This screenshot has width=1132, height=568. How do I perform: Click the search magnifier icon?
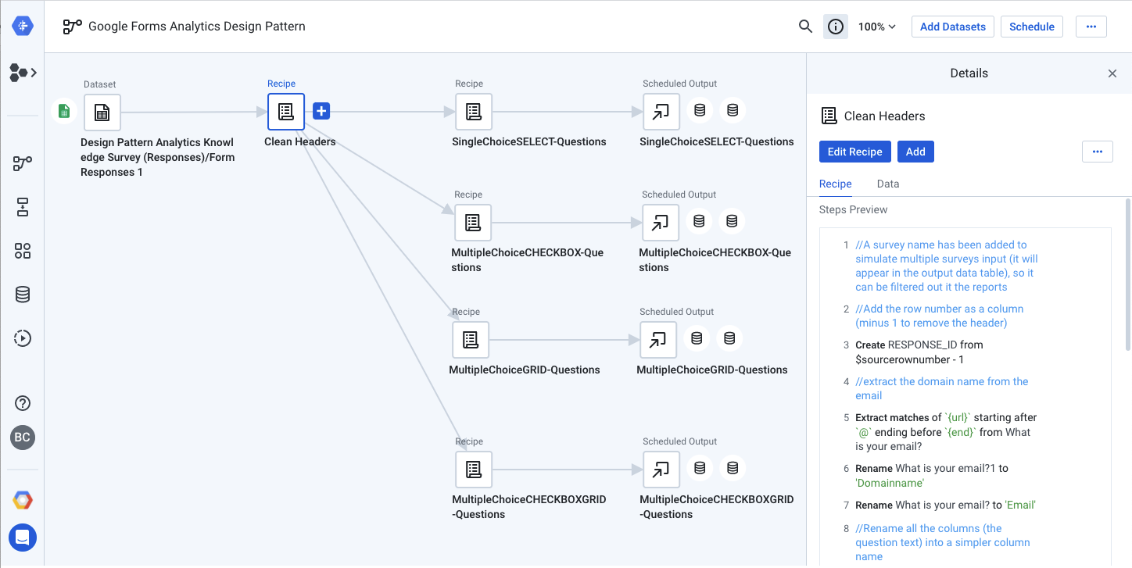805,27
